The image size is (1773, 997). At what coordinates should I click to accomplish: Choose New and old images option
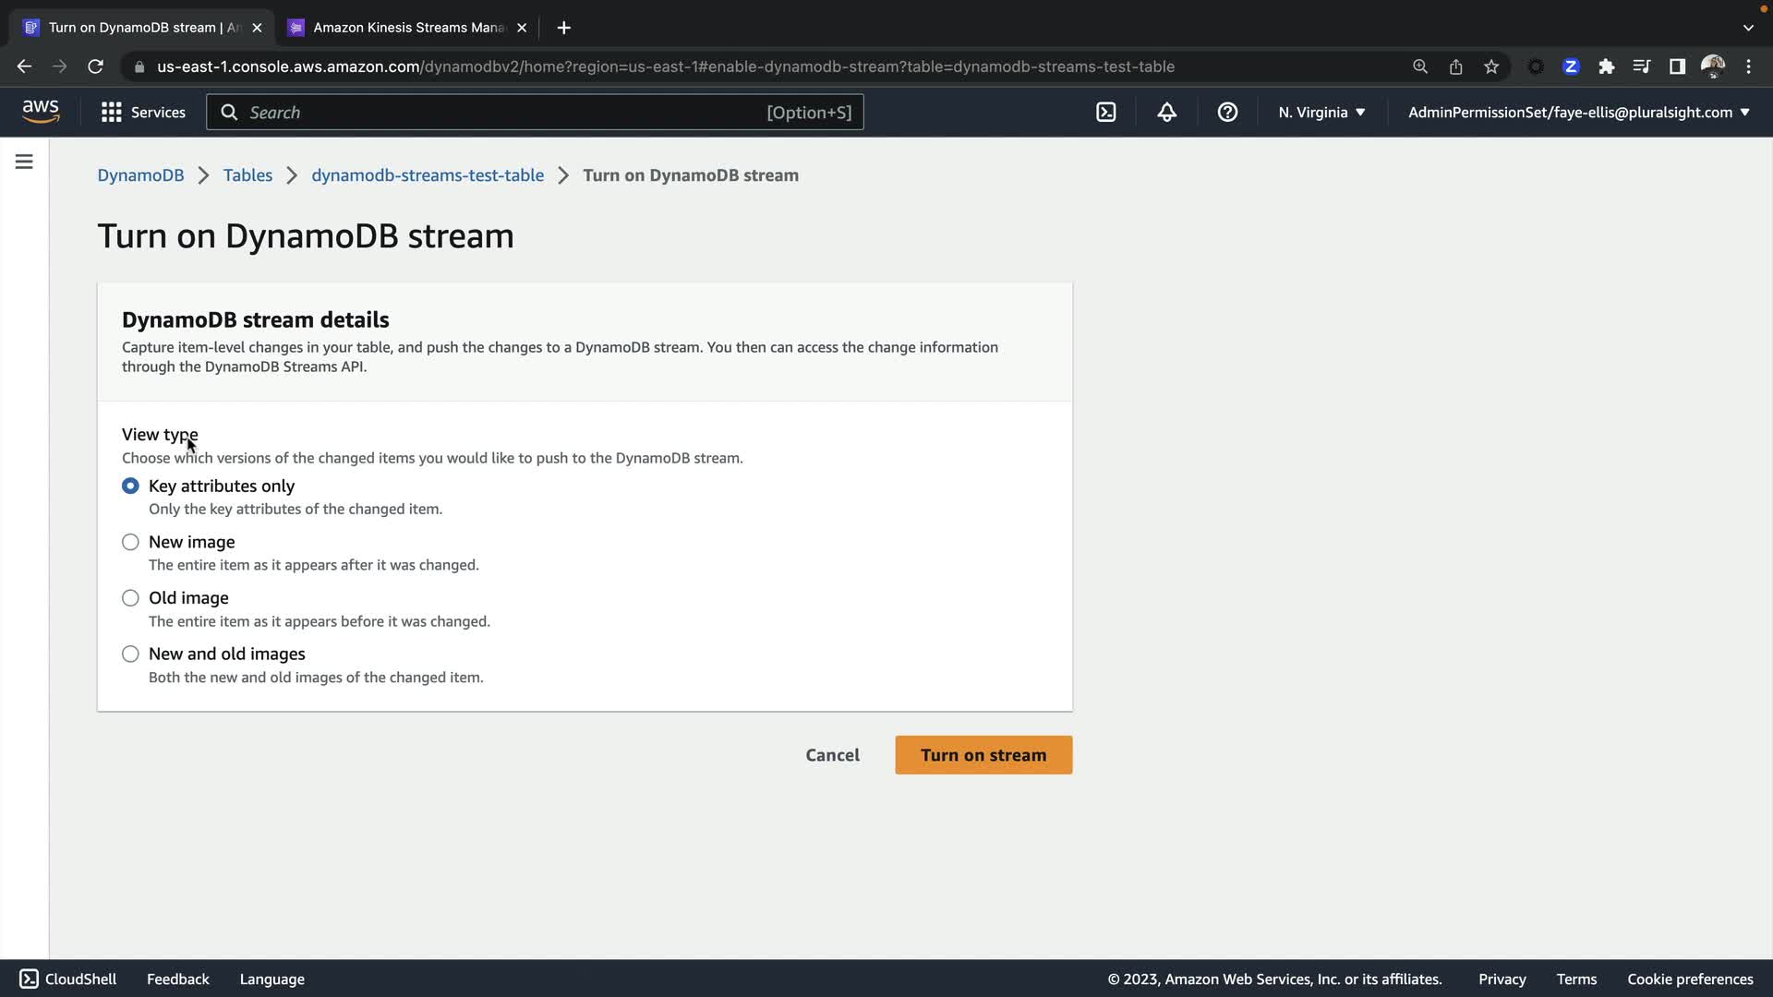[x=130, y=655]
